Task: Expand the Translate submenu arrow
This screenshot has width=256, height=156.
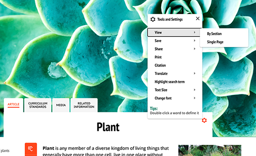Action: click(195, 74)
